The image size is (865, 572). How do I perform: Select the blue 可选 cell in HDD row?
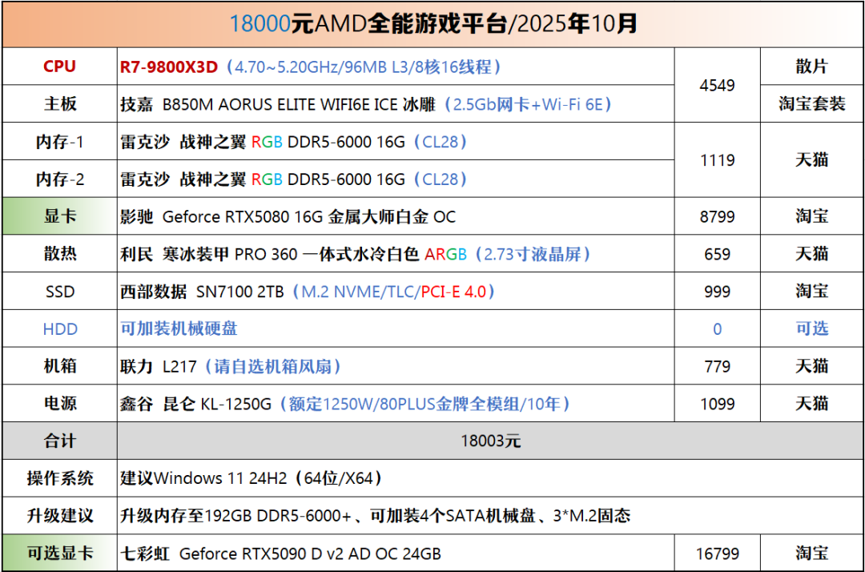(x=811, y=328)
